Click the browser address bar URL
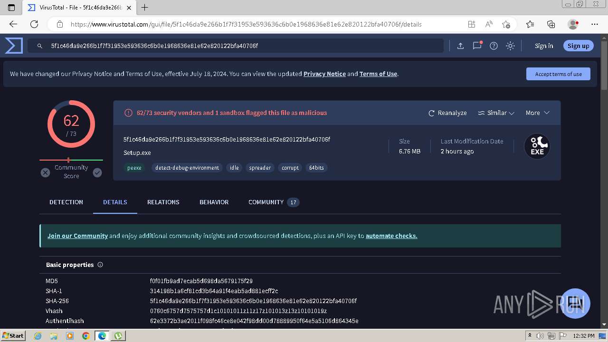Image resolution: width=608 pixels, height=342 pixels. [246, 24]
